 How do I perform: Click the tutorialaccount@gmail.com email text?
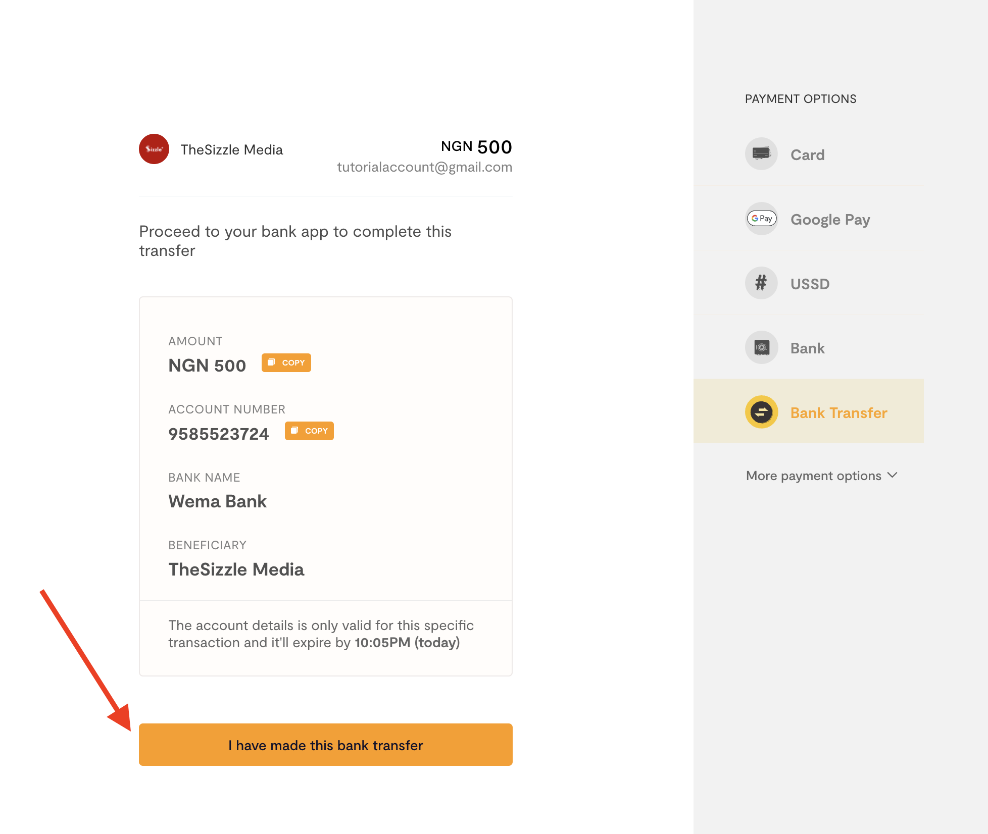tap(424, 167)
